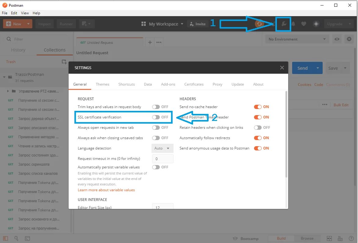Click the heart icon in header
Screen dimensions: 358x243
coord(304,24)
